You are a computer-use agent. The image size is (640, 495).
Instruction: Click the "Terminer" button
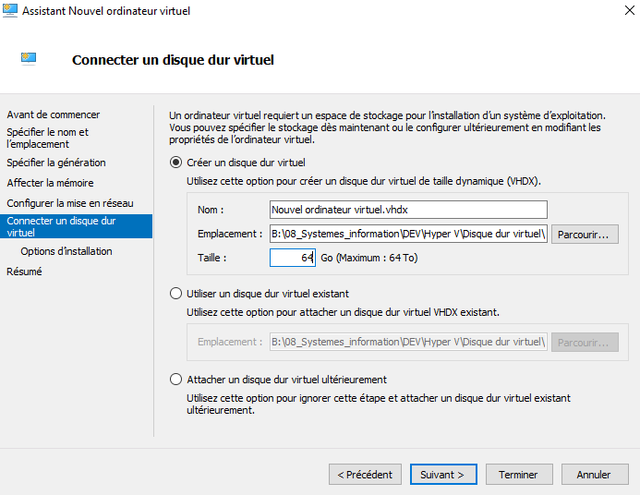(518, 475)
